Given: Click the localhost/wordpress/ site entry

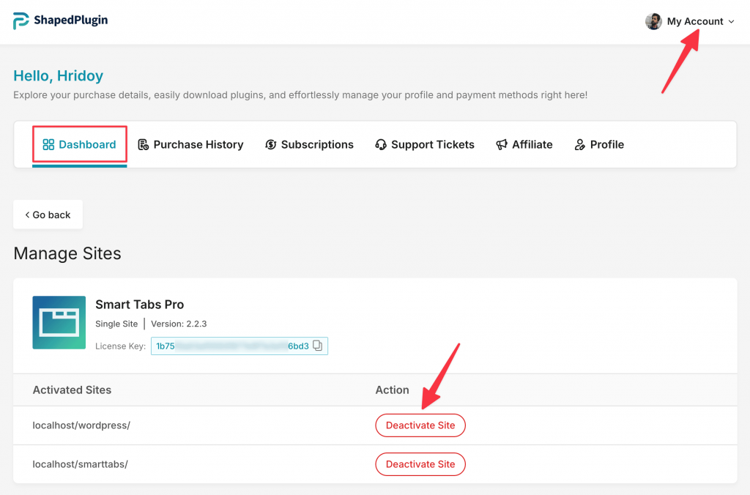Looking at the screenshot, I should [x=81, y=425].
